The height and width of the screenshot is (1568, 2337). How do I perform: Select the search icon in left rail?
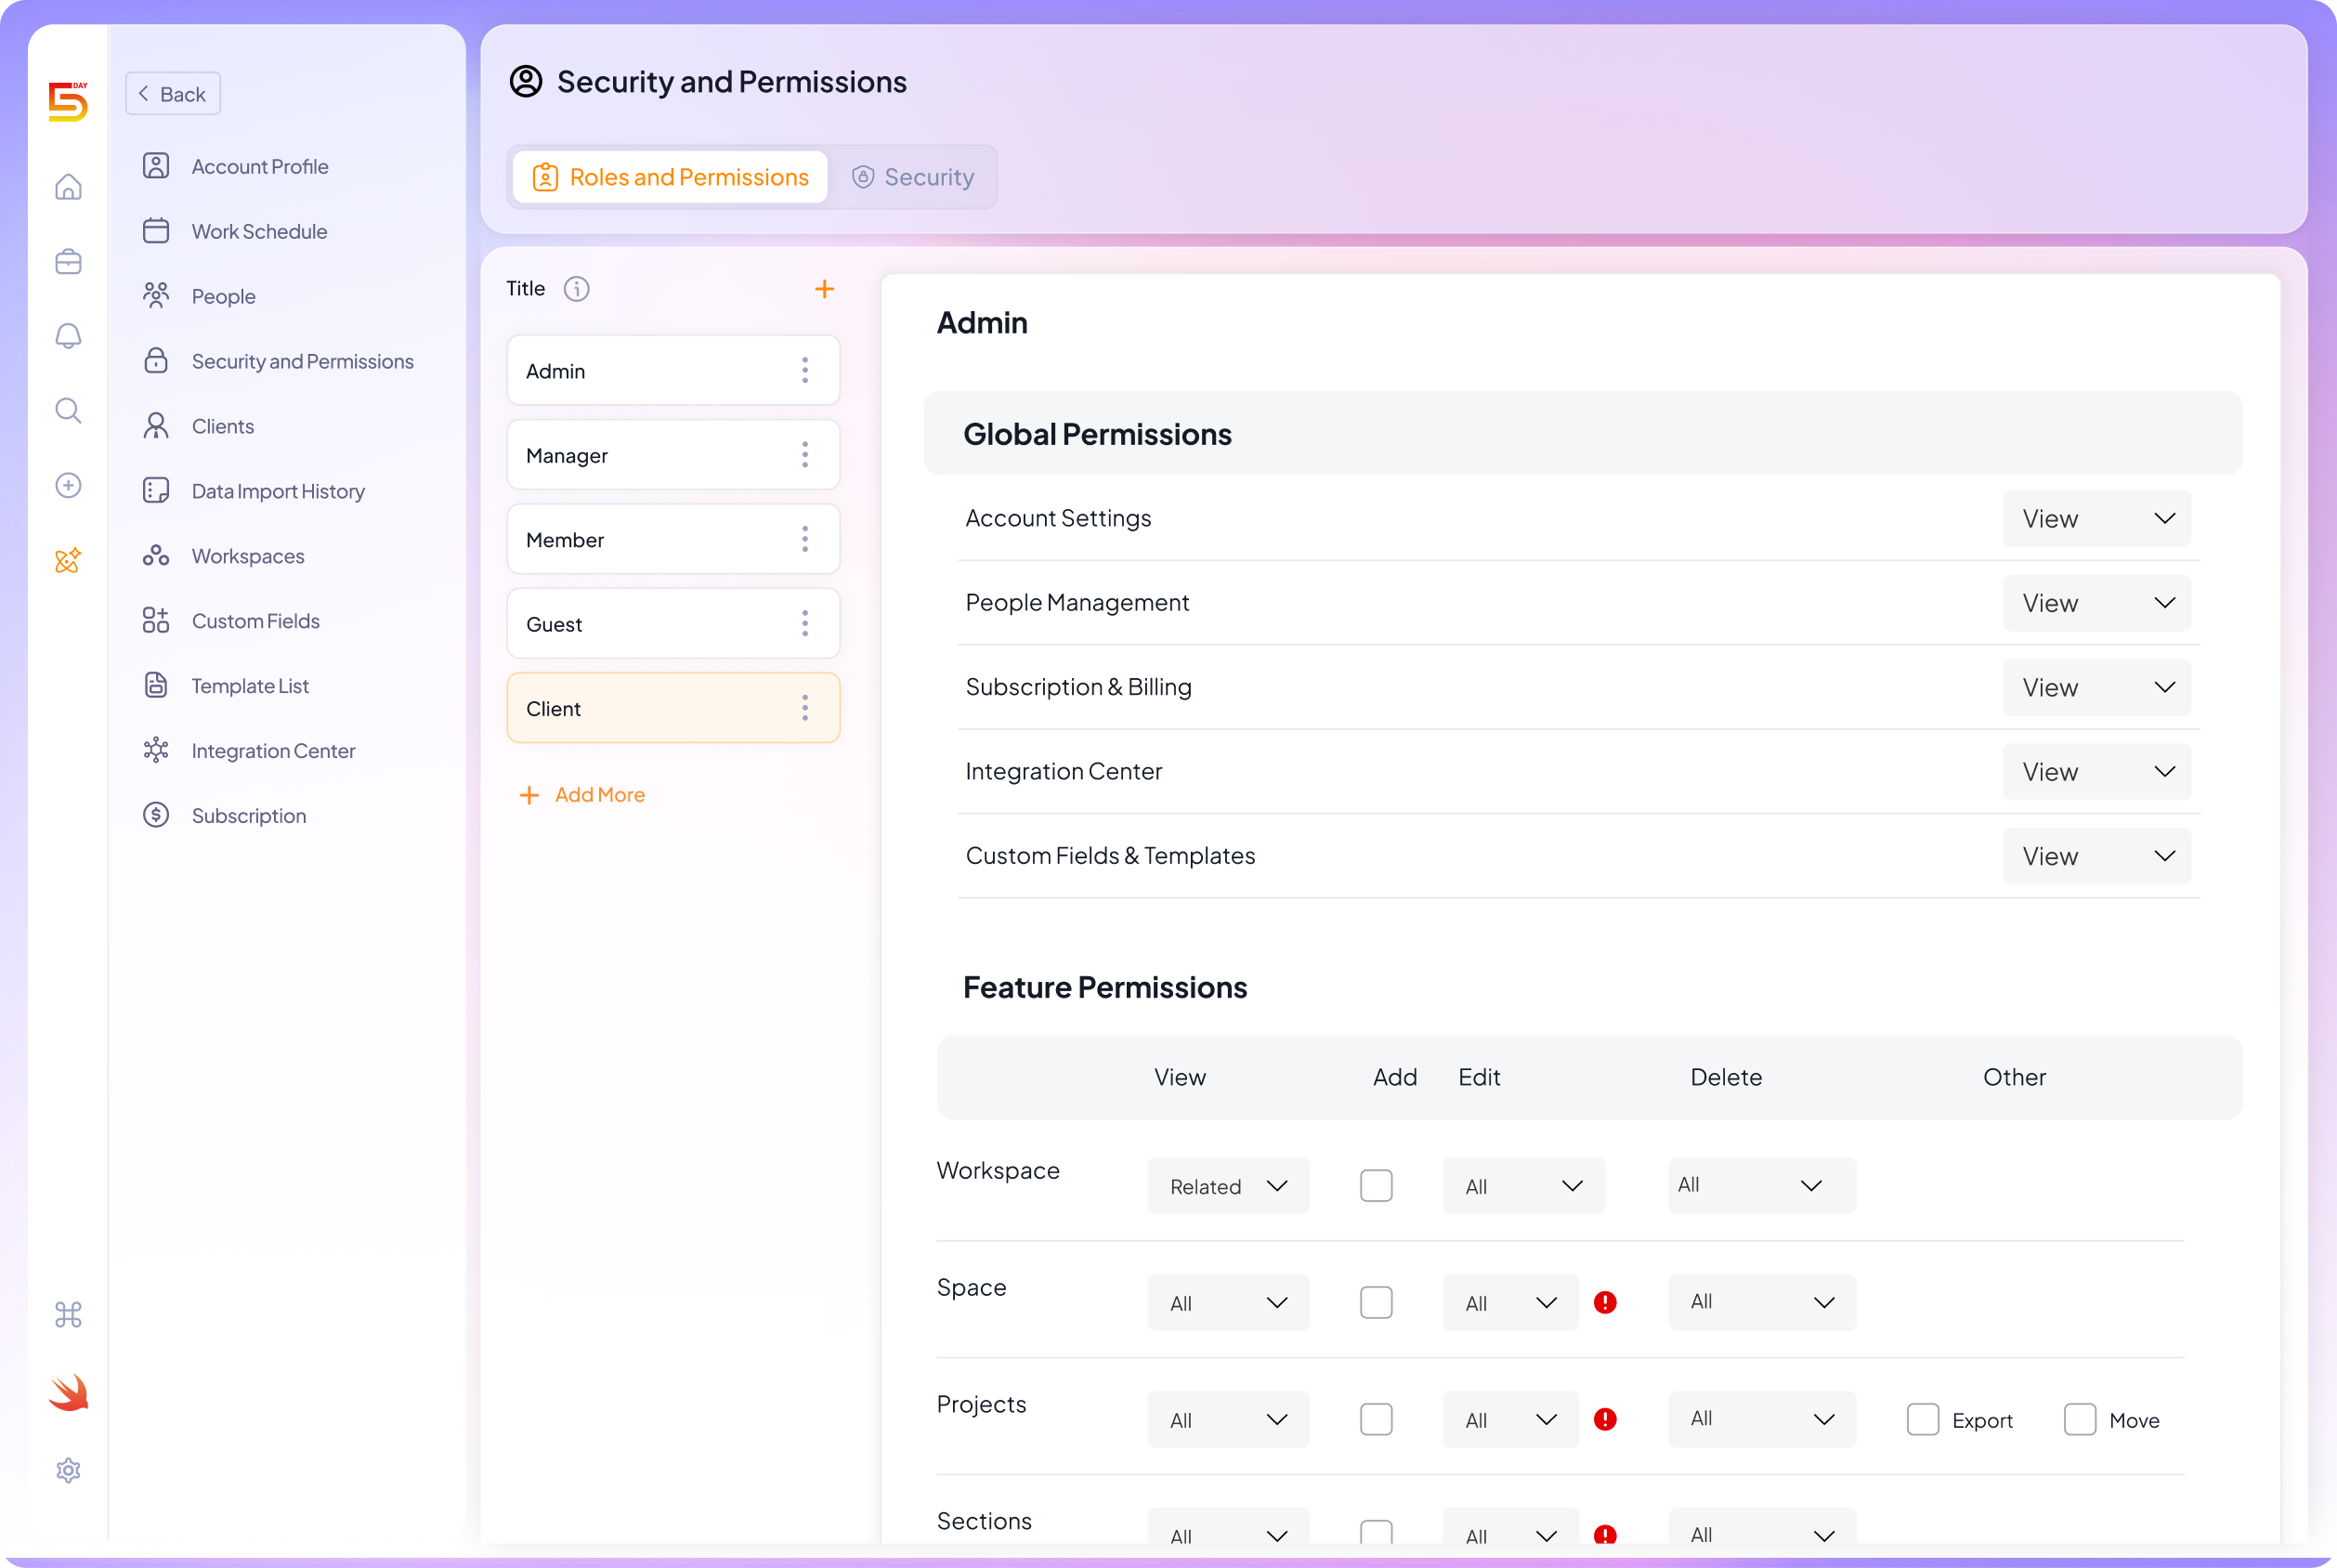68,410
